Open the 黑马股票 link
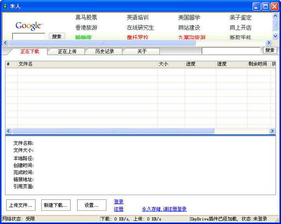 (86, 17)
